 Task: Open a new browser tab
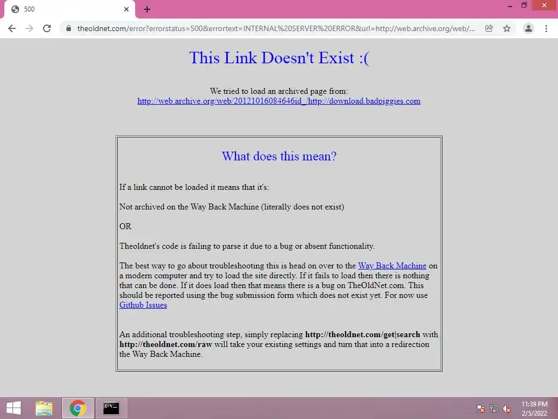pyautogui.click(x=147, y=9)
